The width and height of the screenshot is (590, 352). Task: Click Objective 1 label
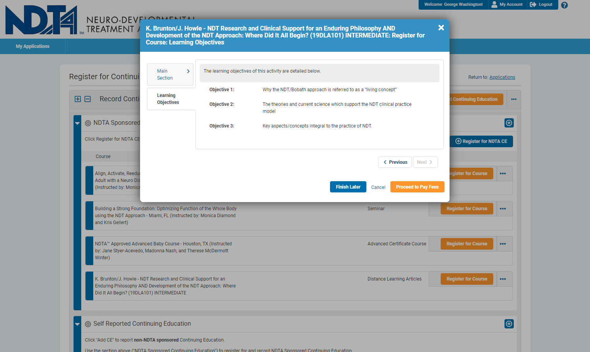click(x=222, y=90)
